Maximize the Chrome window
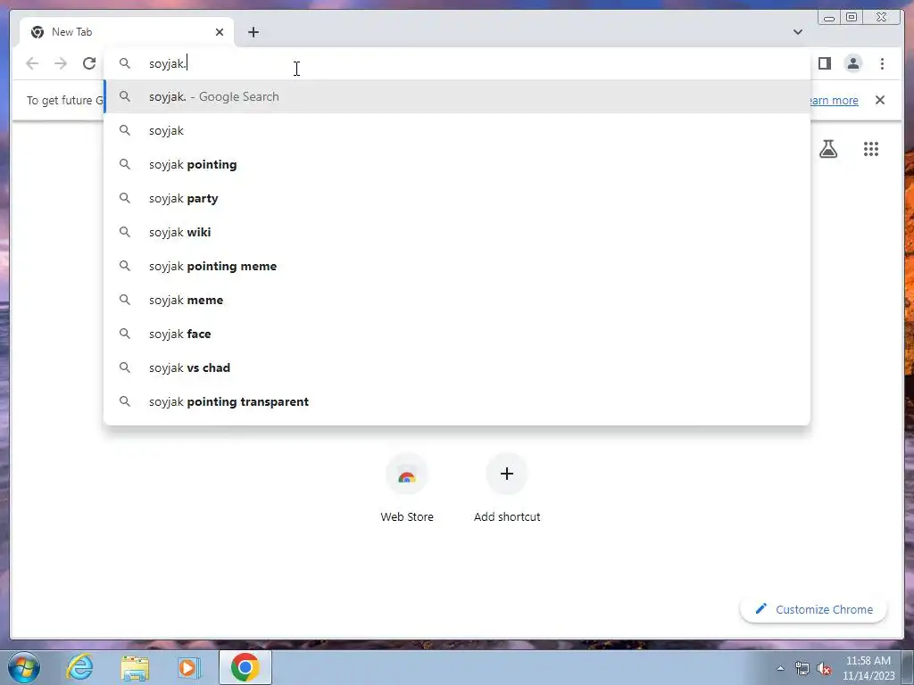This screenshot has width=914, height=685. tap(852, 18)
